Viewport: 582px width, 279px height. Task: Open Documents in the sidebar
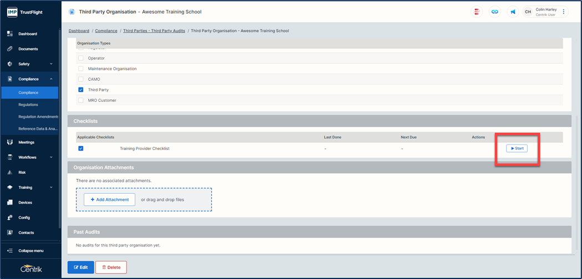point(28,49)
